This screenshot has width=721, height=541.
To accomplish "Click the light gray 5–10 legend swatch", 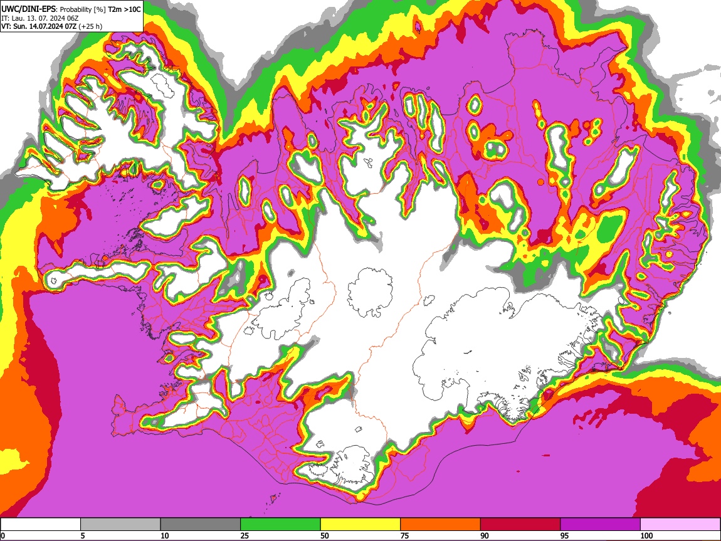I will [120, 525].
